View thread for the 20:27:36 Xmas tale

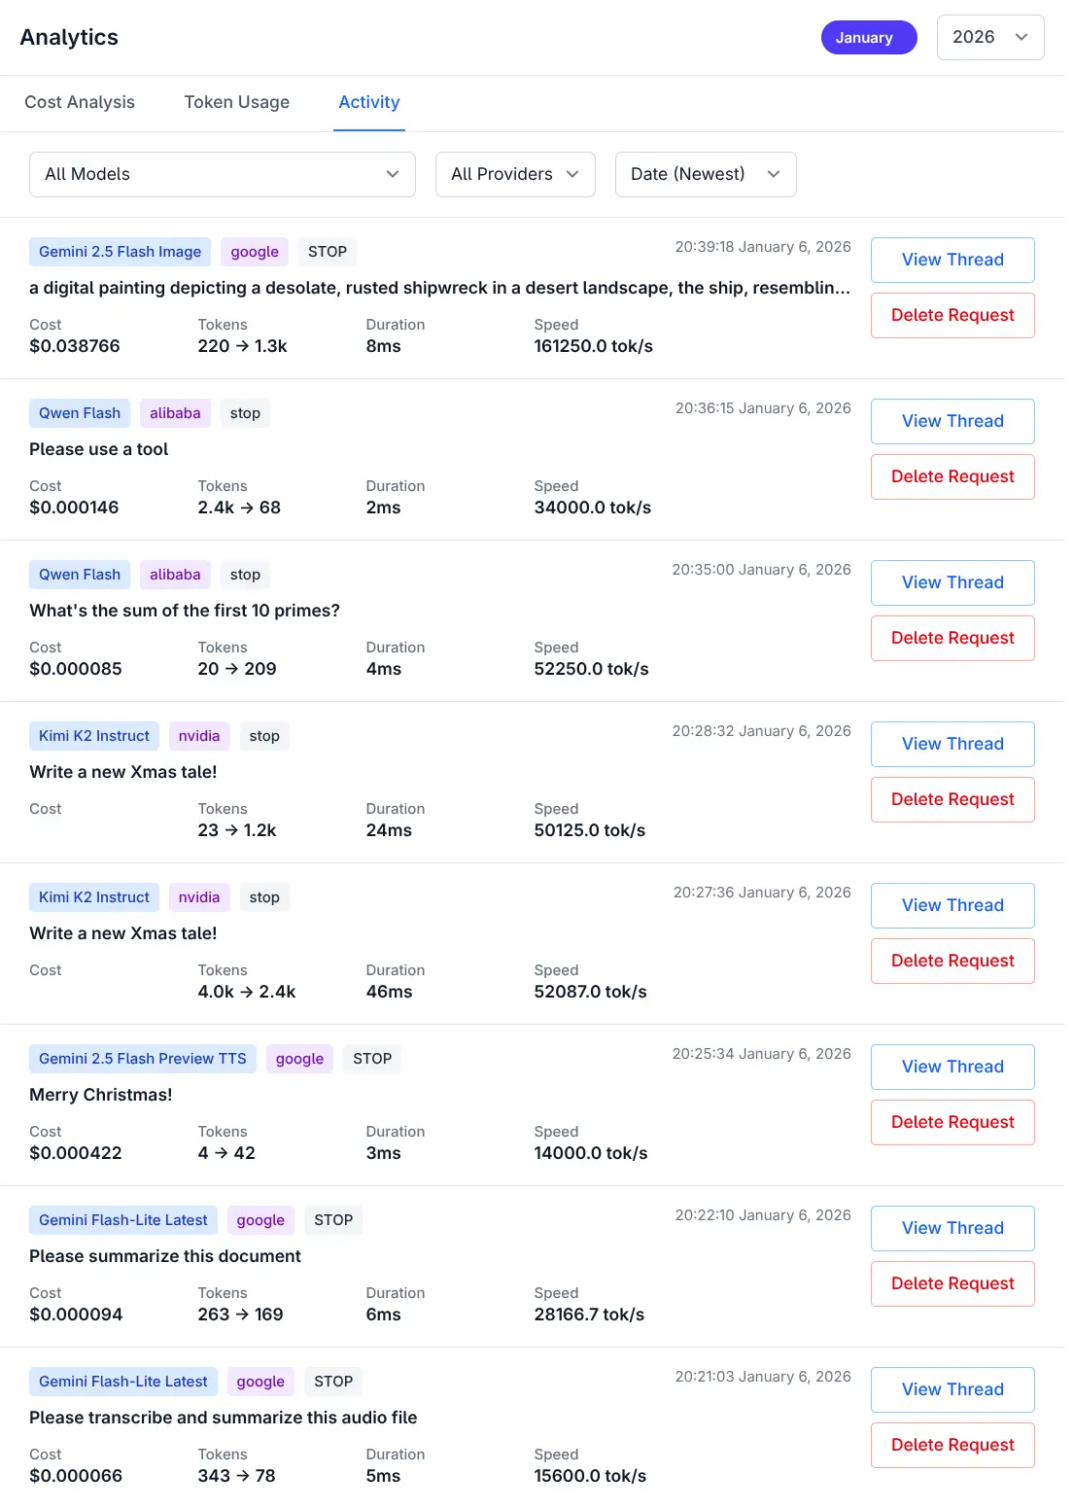(x=952, y=905)
